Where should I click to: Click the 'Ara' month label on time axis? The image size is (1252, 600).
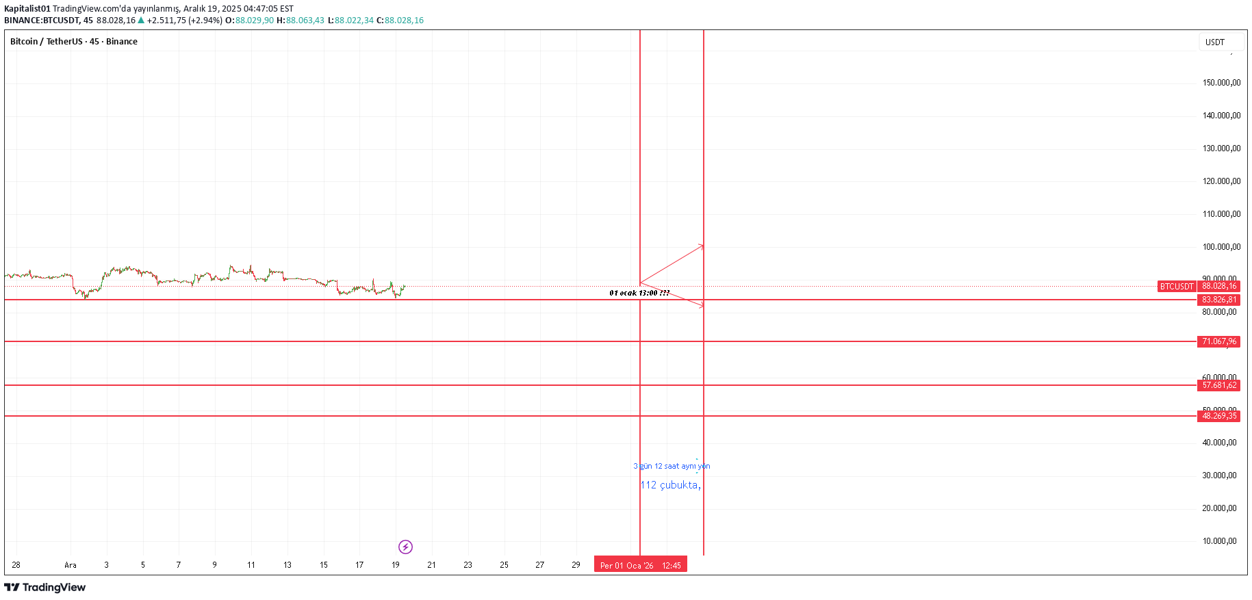pos(71,565)
